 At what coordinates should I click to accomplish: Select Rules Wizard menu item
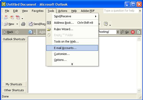coord(72,29)
